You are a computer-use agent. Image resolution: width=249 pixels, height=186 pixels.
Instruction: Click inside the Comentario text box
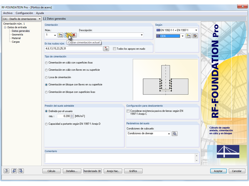120,158
